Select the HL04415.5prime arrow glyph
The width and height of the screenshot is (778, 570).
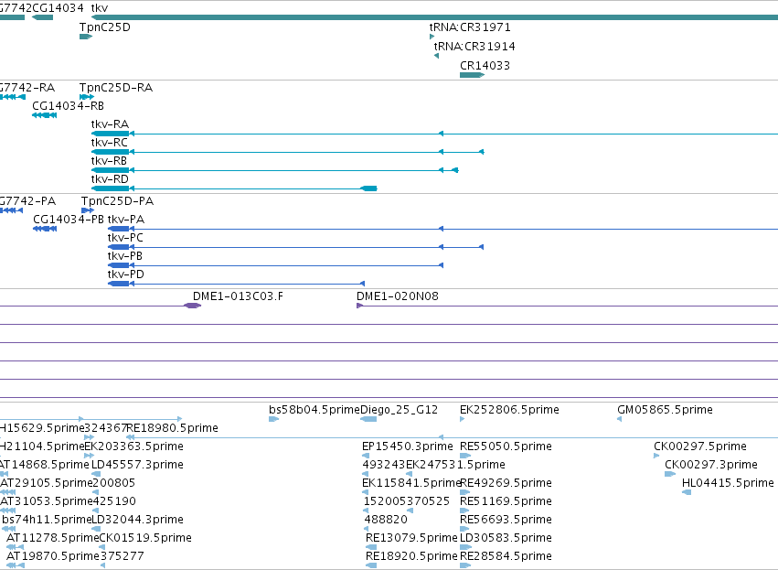coord(687,492)
